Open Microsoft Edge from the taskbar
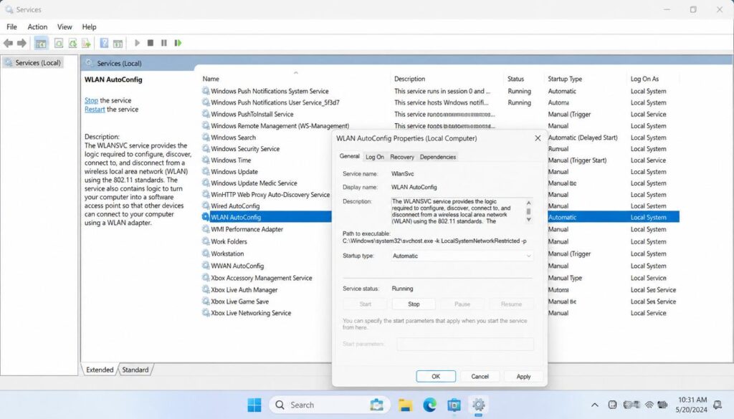Viewport: 734px width, 419px height. click(429, 405)
